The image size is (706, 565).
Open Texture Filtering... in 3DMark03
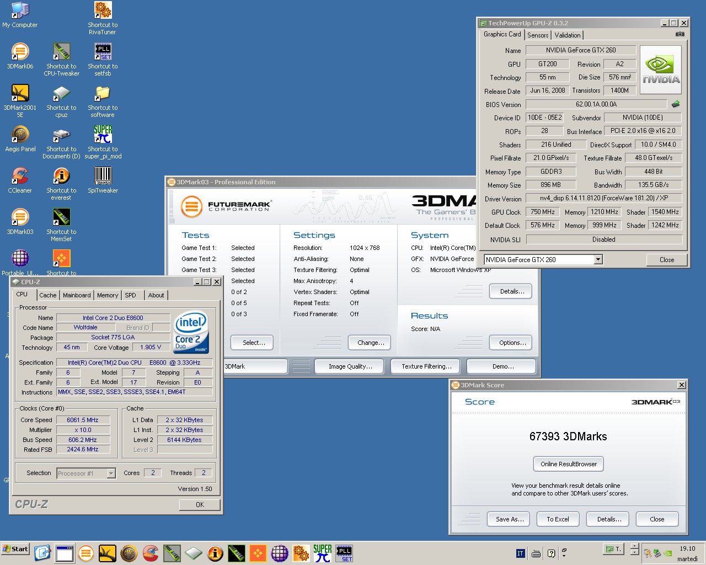click(426, 366)
